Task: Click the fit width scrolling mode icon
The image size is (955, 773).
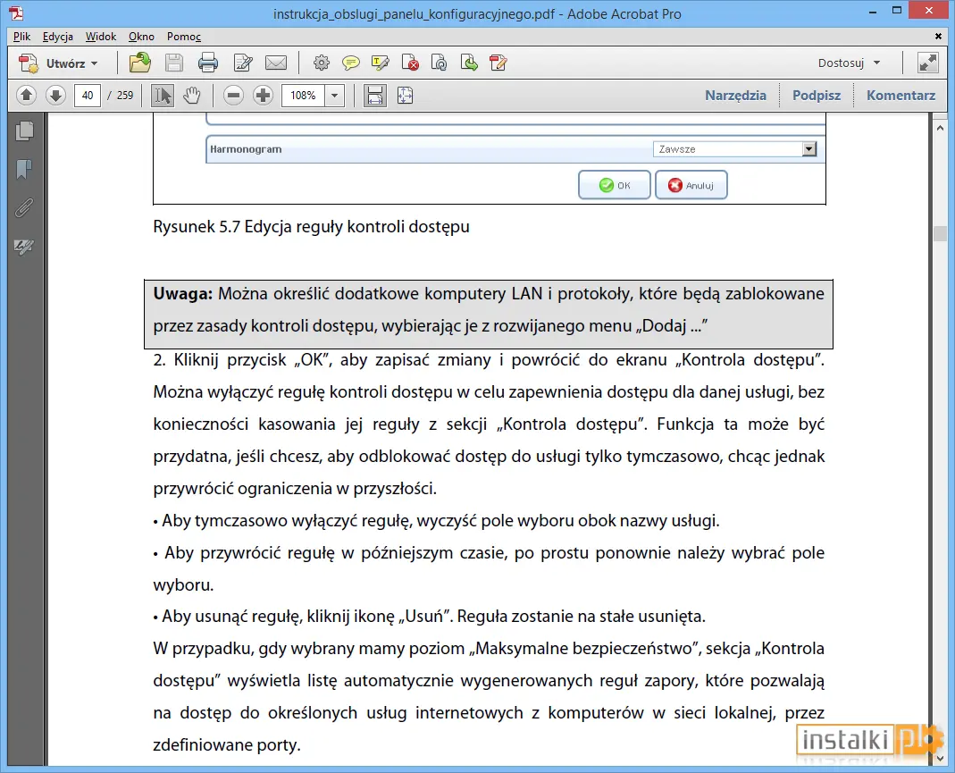Action: (x=374, y=96)
